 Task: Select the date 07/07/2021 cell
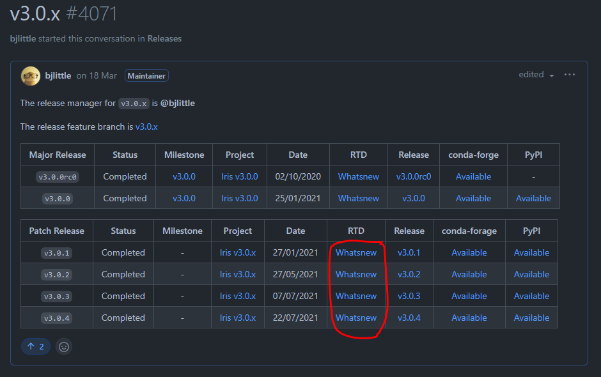[295, 296]
